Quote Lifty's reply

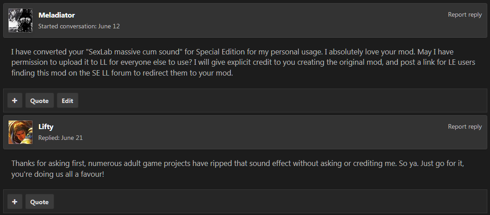[x=39, y=202]
